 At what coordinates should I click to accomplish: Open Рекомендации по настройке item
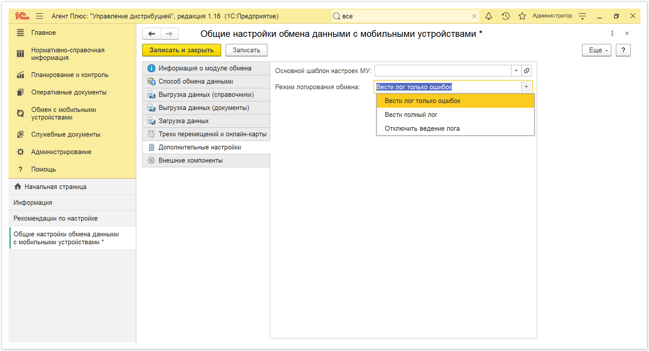pos(72,218)
